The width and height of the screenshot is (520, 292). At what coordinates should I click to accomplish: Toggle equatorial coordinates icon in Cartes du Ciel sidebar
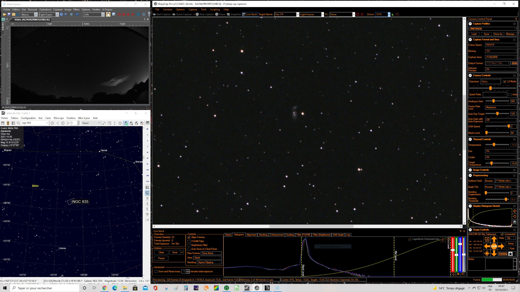click(147, 187)
